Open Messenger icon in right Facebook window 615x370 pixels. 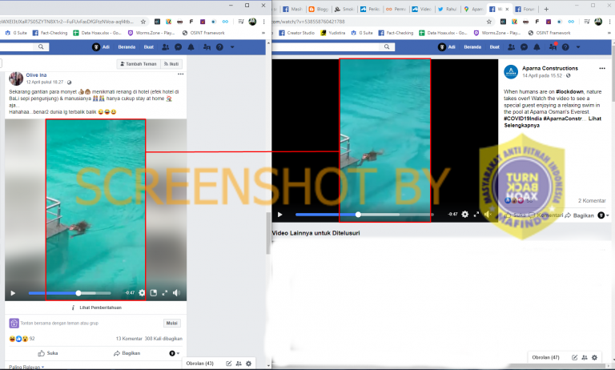pyautogui.click(x=524, y=47)
